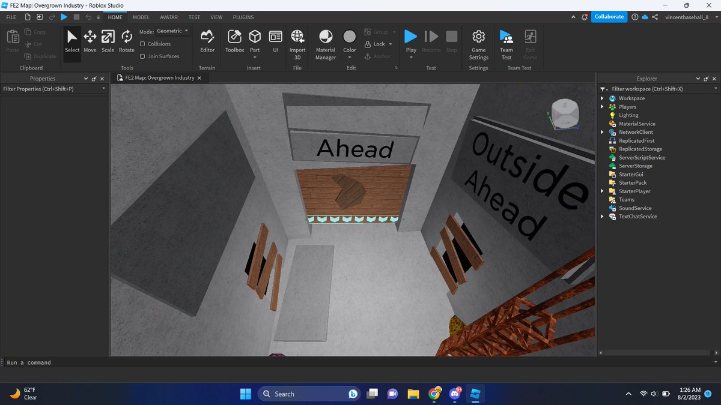Open the FILE menu

click(11, 17)
